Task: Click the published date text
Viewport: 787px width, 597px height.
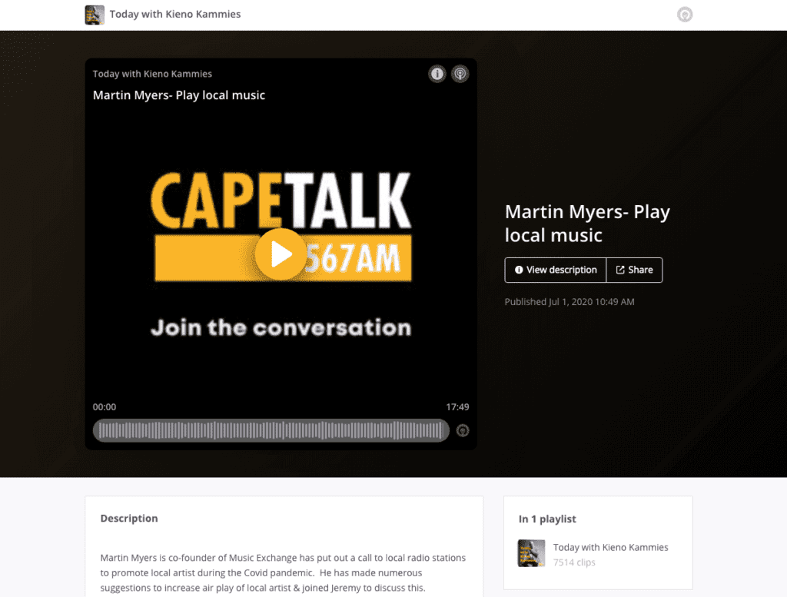Action: pos(569,301)
